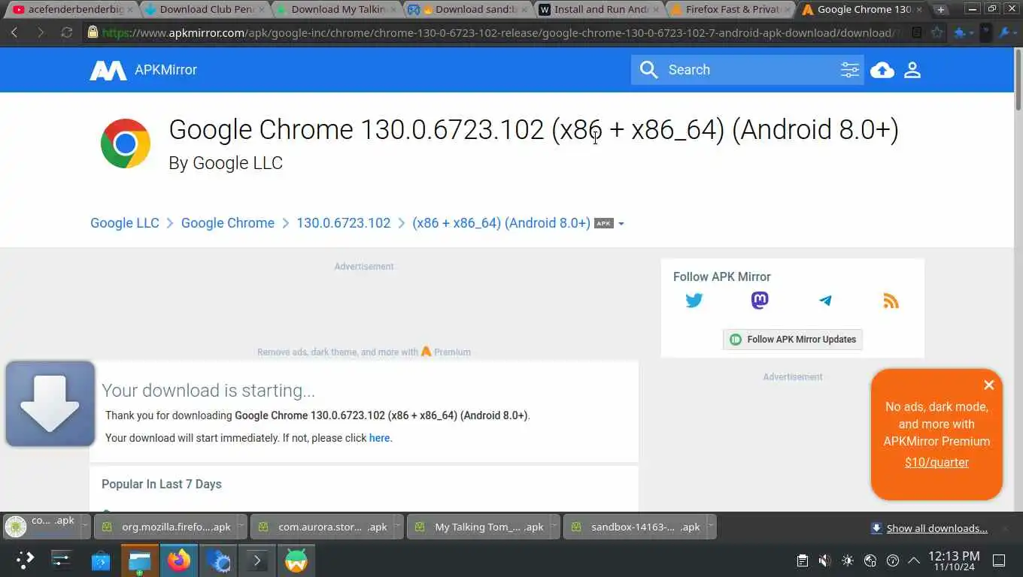This screenshot has height=577, width=1023.
Task: Open the user account icon
Action: coord(912,70)
